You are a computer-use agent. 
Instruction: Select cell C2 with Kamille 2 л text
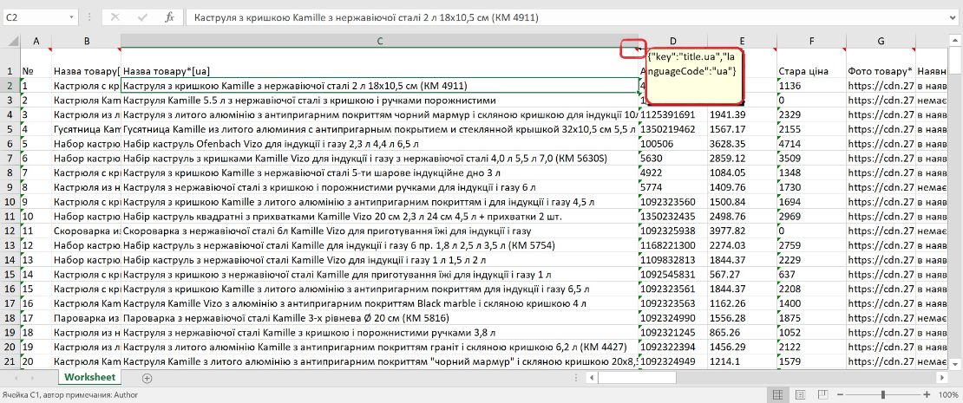coord(379,86)
